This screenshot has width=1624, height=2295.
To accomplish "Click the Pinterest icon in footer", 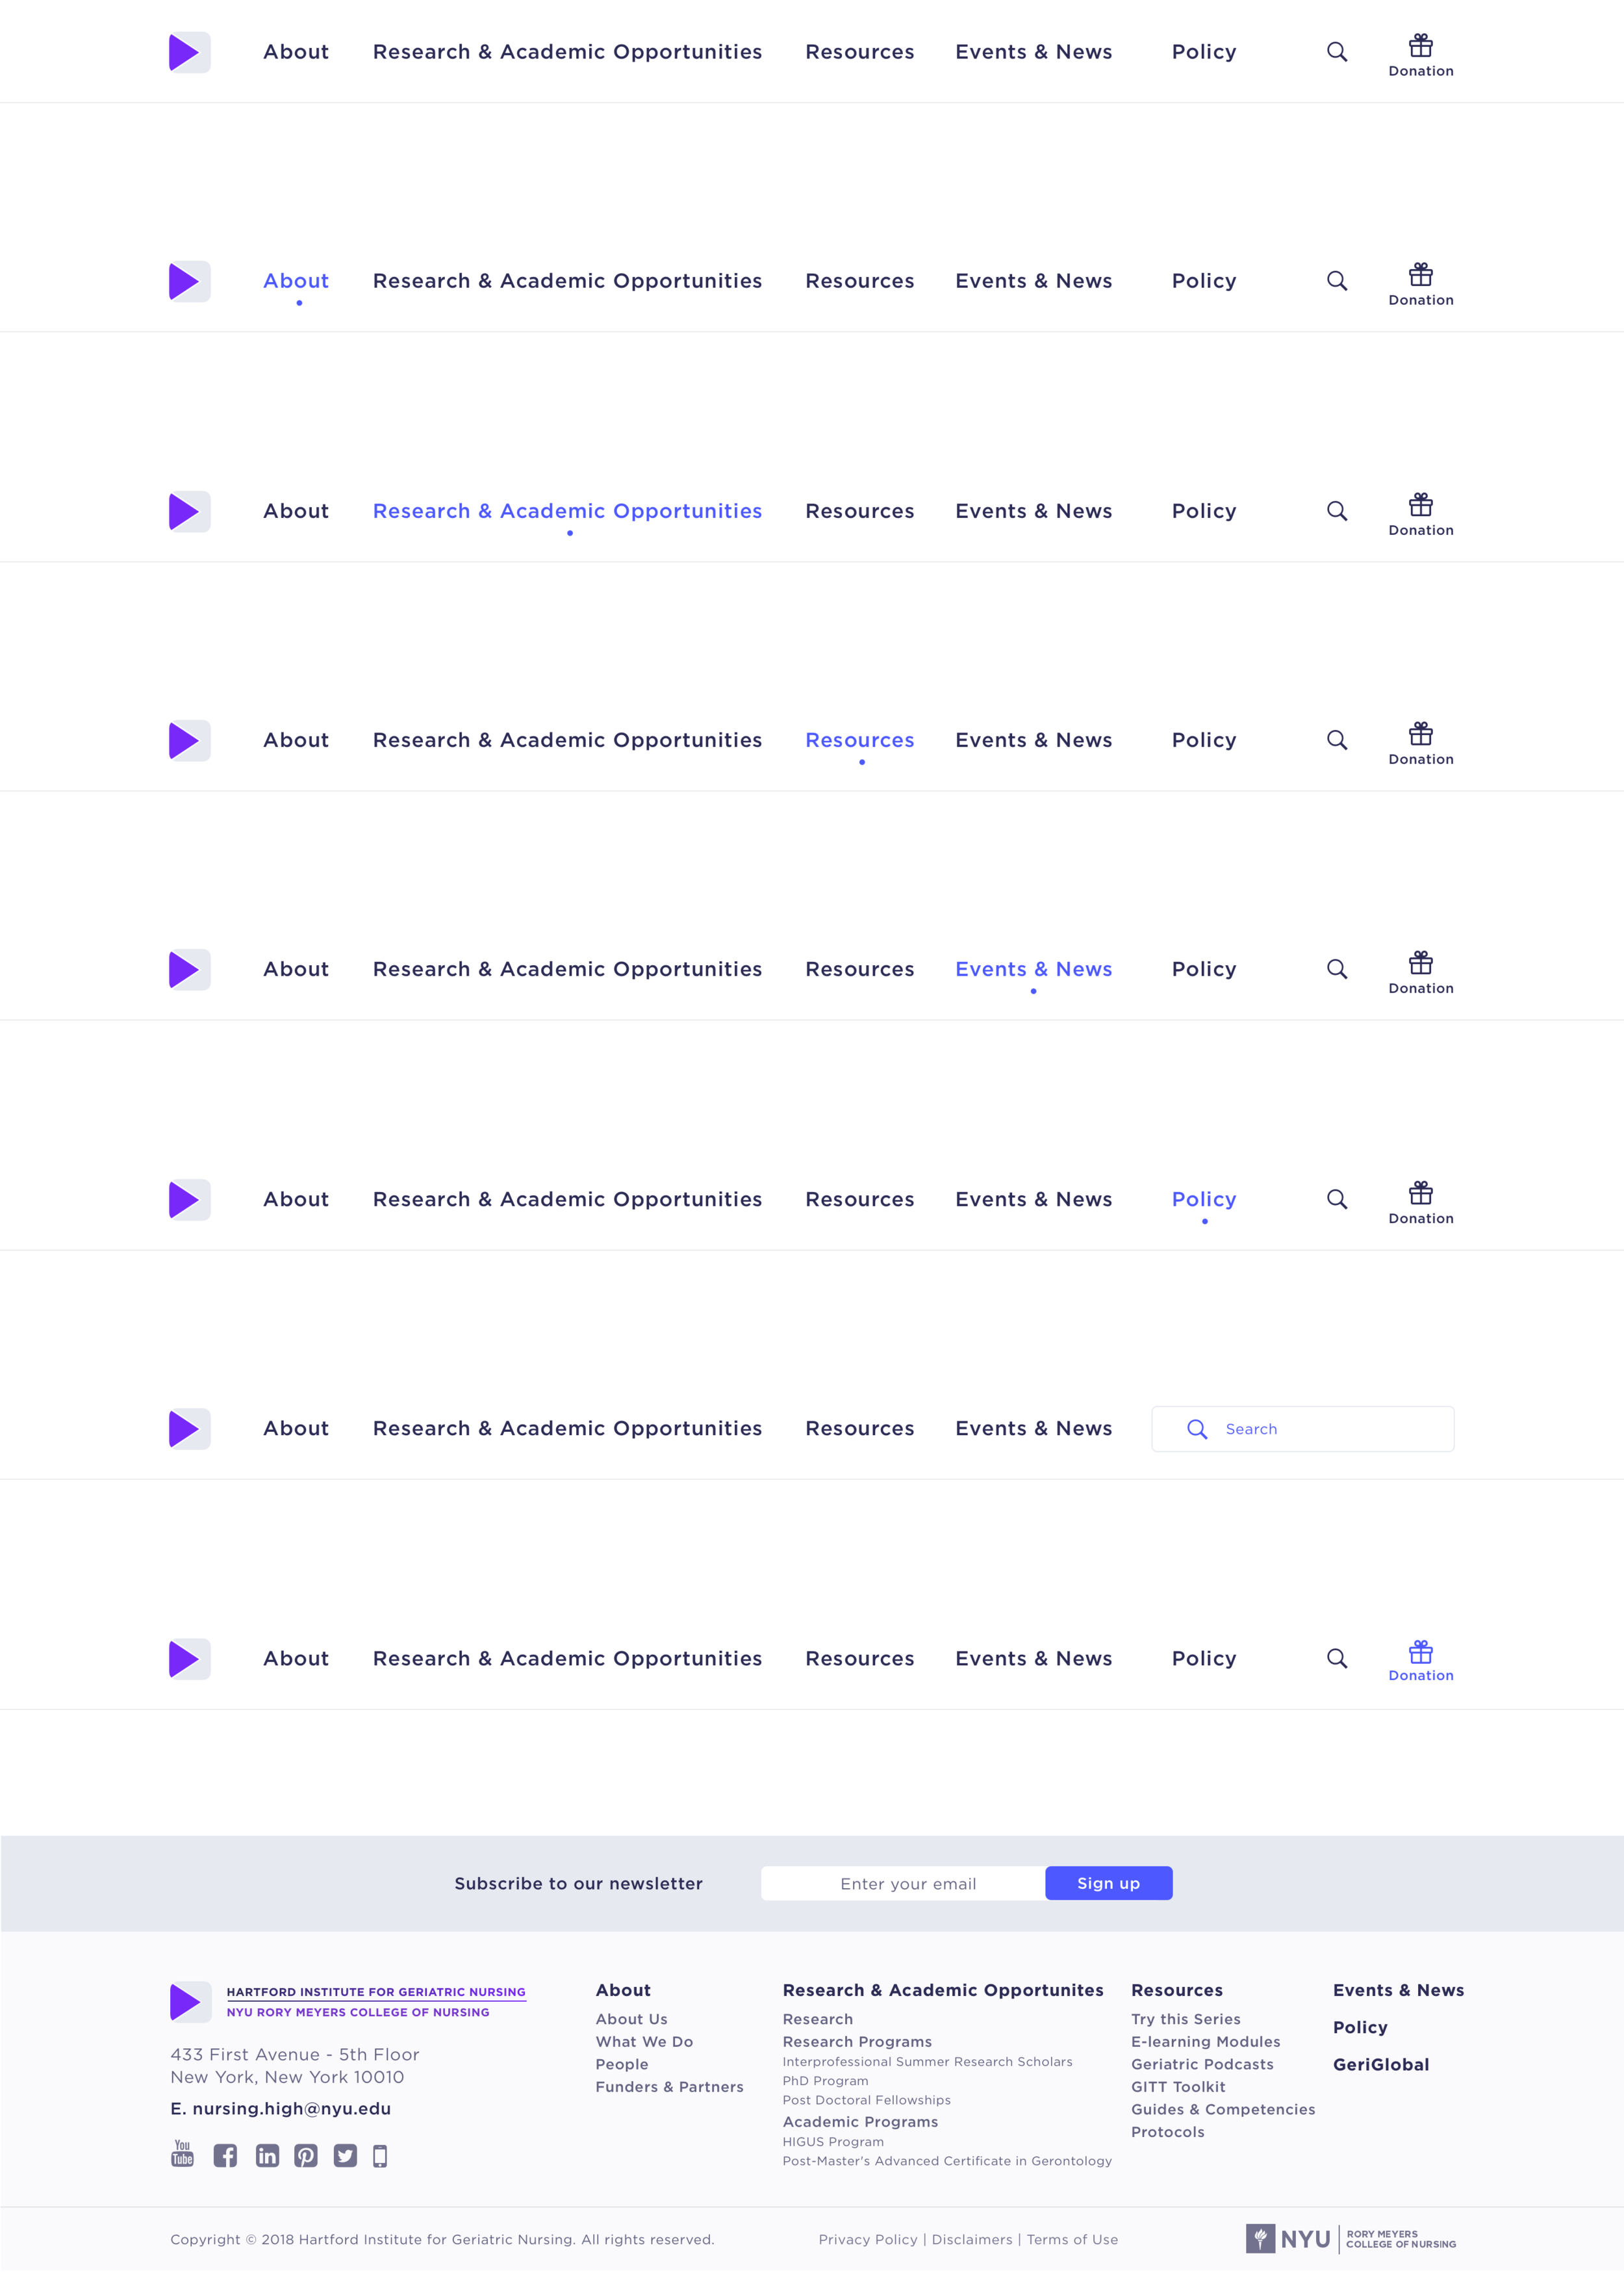I will coord(306,2156).
